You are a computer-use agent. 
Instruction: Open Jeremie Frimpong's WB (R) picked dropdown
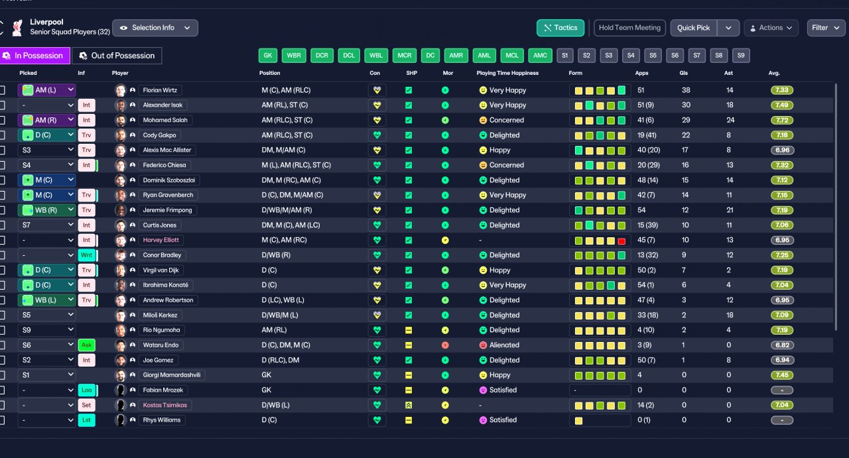pos(46,210)
